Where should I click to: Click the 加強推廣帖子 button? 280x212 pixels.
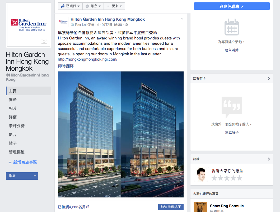(x=171, y=207)
